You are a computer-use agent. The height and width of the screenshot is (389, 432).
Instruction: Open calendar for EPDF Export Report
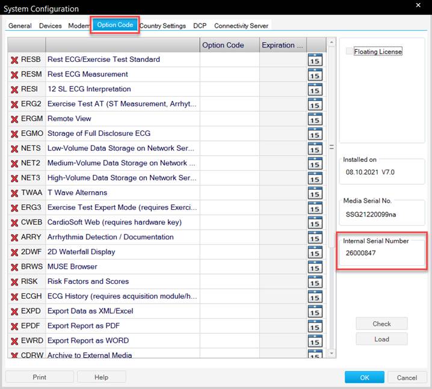coord(315,326)
